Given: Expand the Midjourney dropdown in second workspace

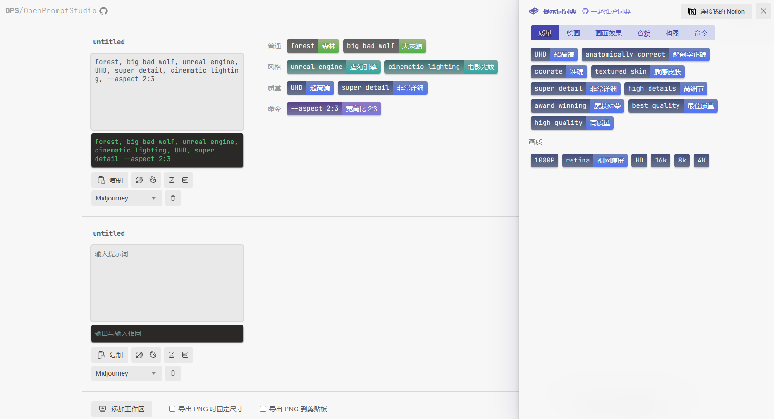Looking at the screenshot, I should 126,373.
